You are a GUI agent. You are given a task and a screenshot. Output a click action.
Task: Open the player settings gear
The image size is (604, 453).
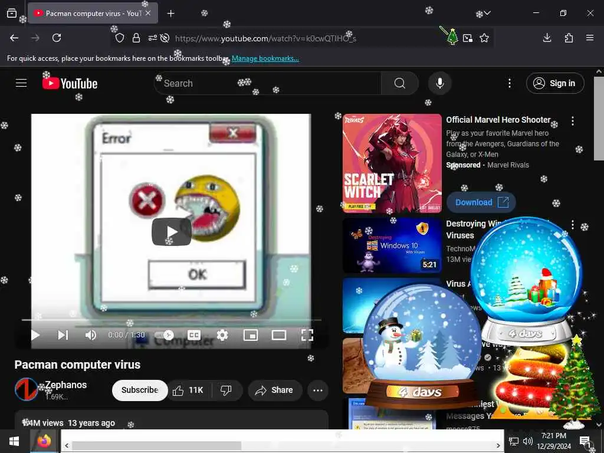tap(222, 335)
